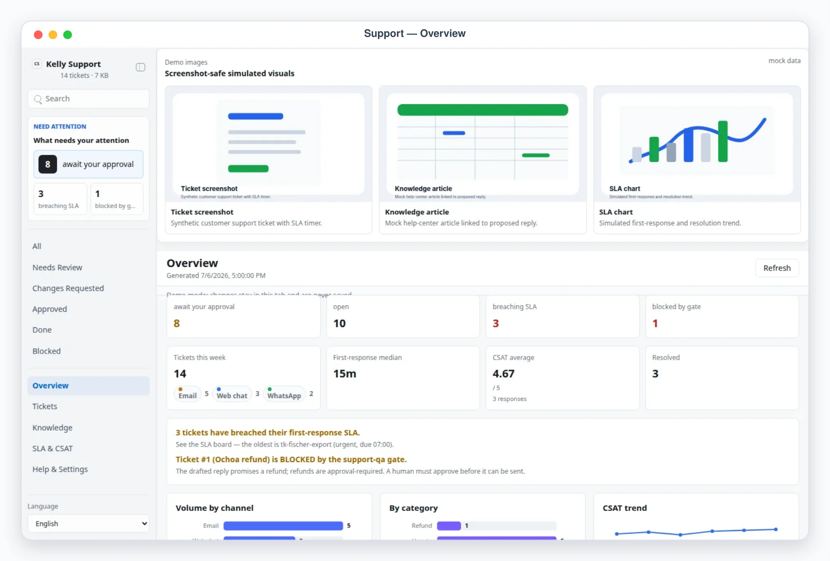Click the 8 awaiting approval badge
Screen dimensions: 830x561
pos(48,164)
